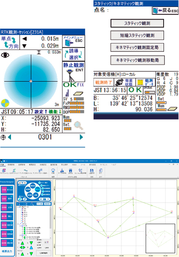
Task: Click the magnifier icon beside Bat. indicator
Action: tap(79, 126)
